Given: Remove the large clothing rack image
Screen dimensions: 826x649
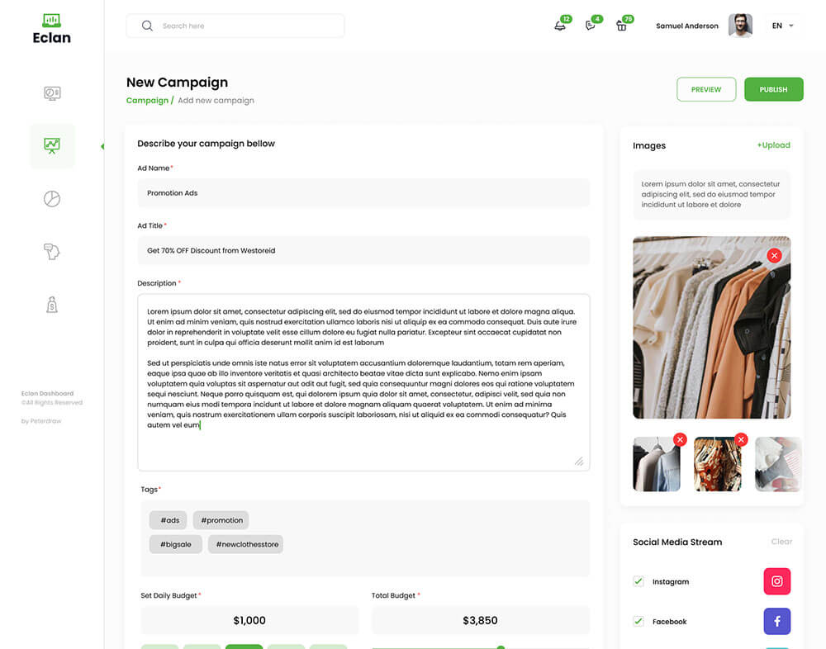Looking at the screenshot, I should [x=774, y=255].
